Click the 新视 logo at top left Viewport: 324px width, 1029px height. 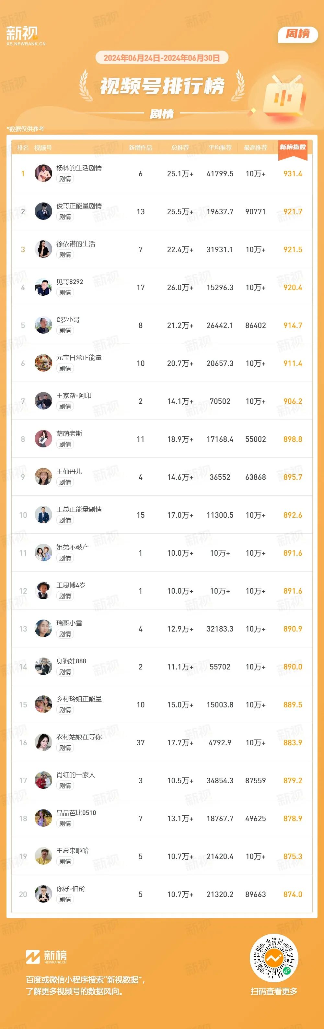(x=26, y=36)
